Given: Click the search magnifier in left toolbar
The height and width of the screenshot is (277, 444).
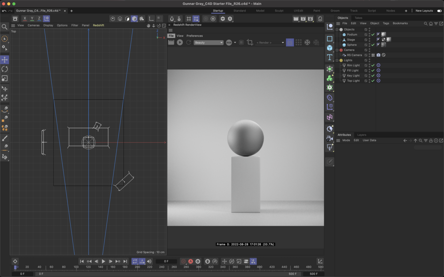Looking at the screenshot, I should [x=5, y=27].
